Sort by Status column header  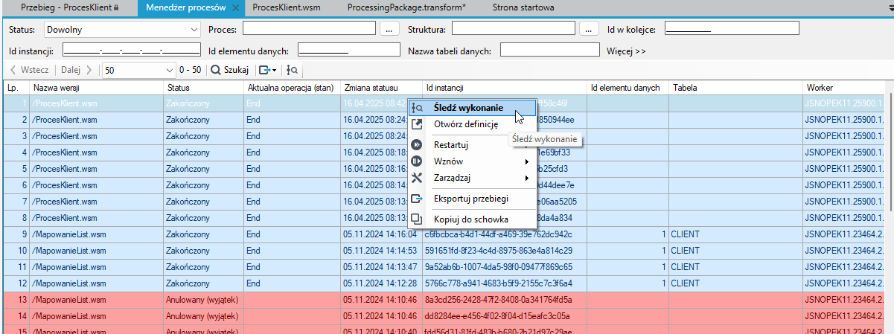pyautogui.click(x=203, y=87)
